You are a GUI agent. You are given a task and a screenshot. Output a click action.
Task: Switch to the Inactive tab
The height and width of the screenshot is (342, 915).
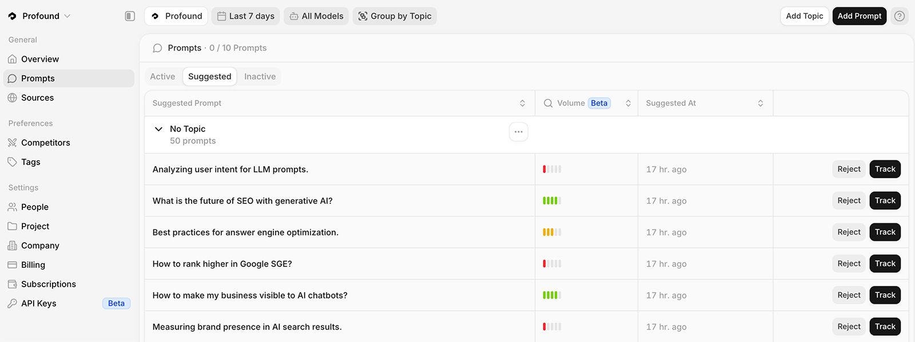pyautogui.click(x=260, y=77)
